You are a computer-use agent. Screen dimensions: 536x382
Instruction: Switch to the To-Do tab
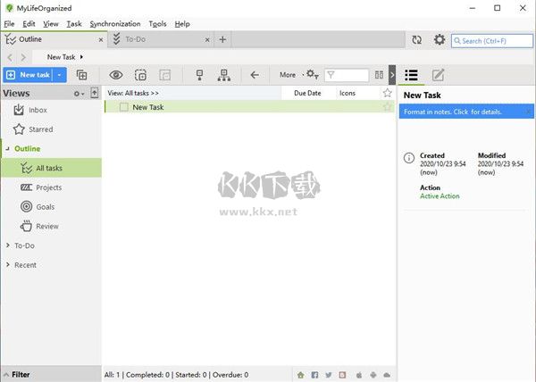tap(134, 39)
